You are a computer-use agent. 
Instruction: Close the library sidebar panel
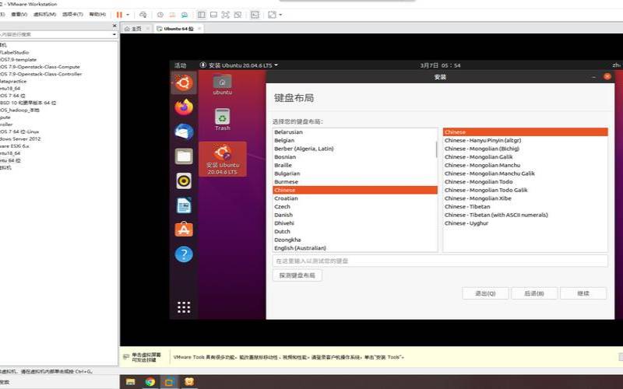click(114, 26)
